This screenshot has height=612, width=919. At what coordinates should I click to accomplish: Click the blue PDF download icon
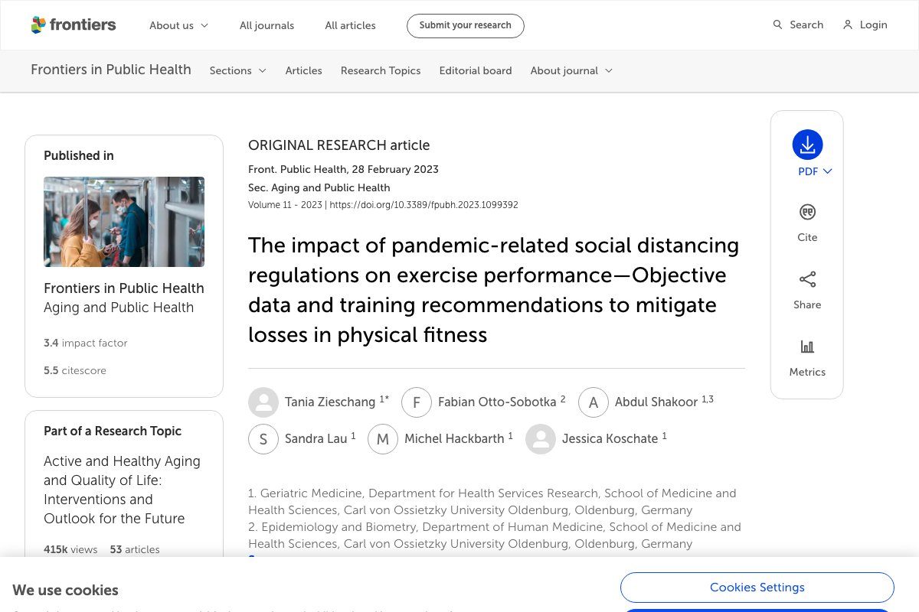[807, 145]
